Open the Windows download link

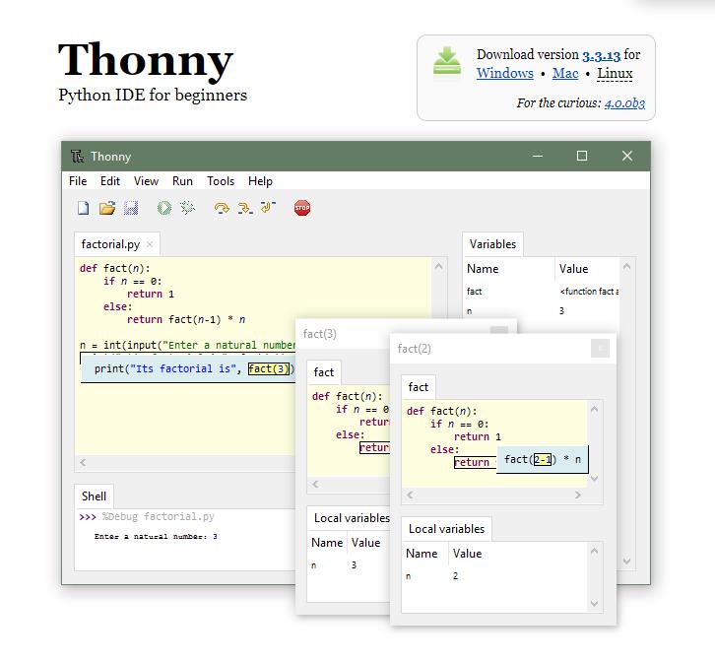click(x=505, y=73)
